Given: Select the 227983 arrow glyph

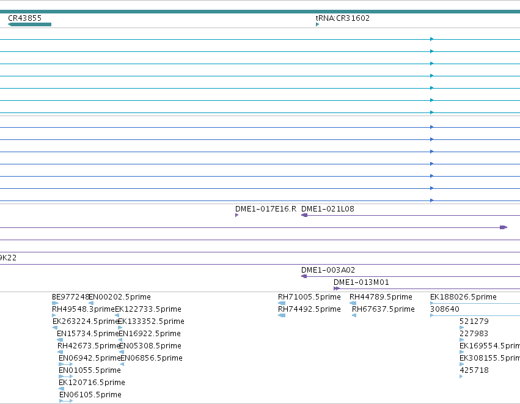Looking at the screenshot, I should pyautogui.click(x=461, y=340).
